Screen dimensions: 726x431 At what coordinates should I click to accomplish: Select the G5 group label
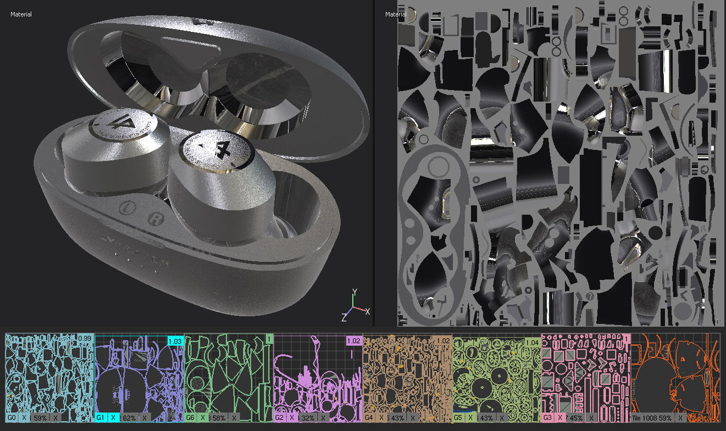tap(458, 418)
